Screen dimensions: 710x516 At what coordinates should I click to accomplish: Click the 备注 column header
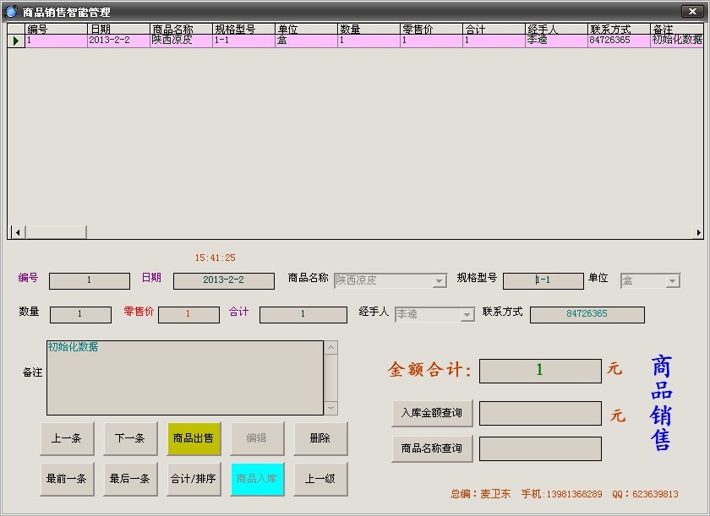(x=677, y=29)
